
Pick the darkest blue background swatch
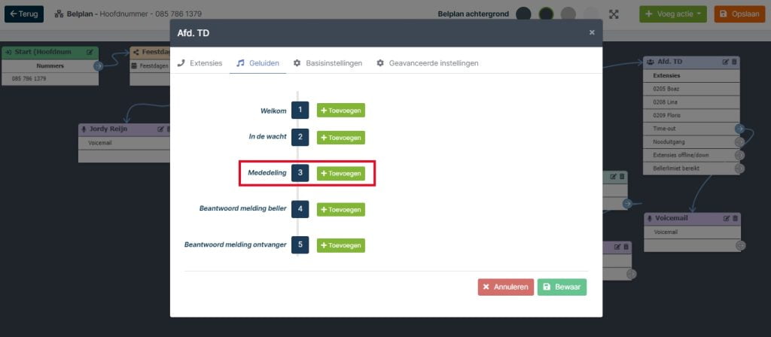tap(523, 14)
